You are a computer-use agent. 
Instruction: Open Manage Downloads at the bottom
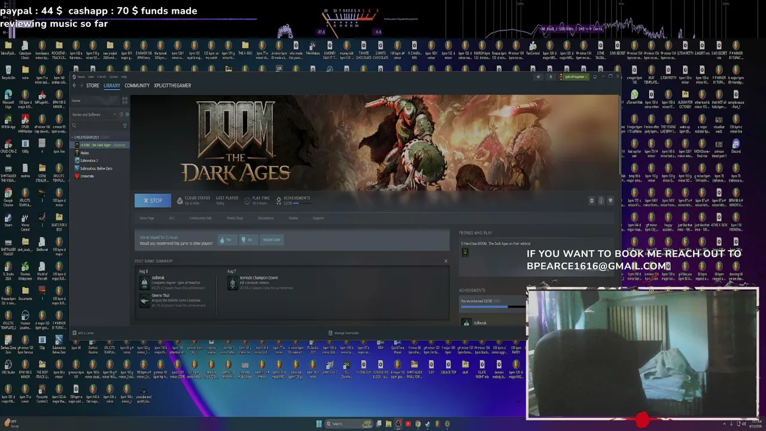(344, 333)
